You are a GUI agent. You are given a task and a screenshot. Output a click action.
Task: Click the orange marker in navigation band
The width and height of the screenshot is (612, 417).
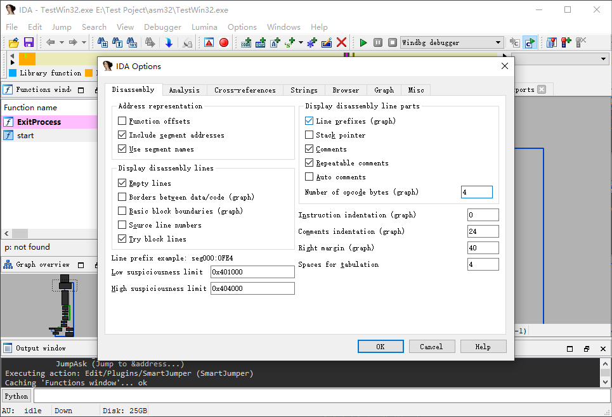click(27, 59)
